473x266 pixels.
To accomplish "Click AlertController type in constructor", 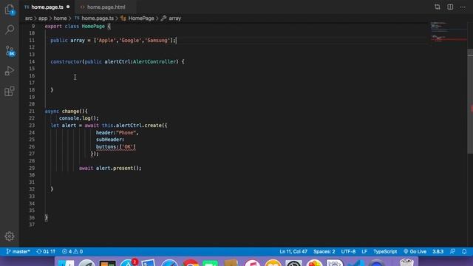I will click(x=154, y=61).
